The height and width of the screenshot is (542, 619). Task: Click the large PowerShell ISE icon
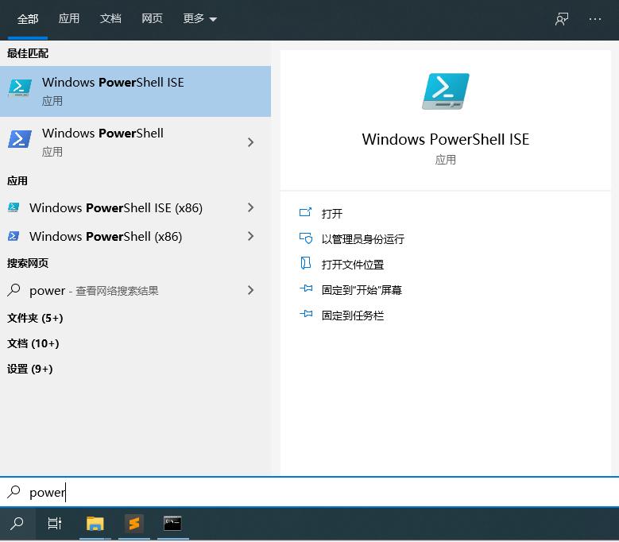click(445, 91)
